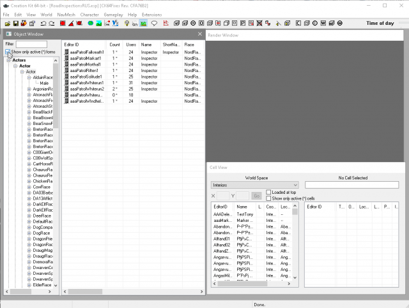Click the Go button in Cell View
The image size is (409, 308).
[x=255, y=196]
